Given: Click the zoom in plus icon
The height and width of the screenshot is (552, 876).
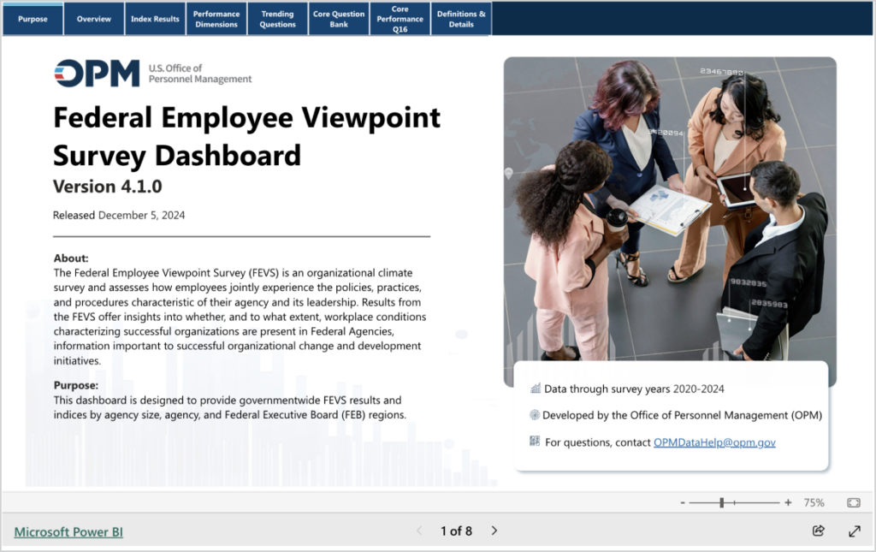Looking at the screenshot, I should [788, 503].
